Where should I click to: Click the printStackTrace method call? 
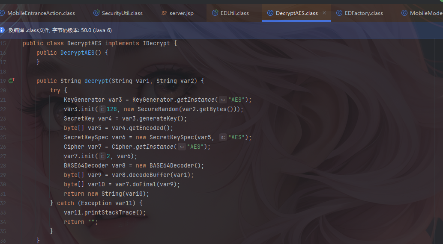110,212
